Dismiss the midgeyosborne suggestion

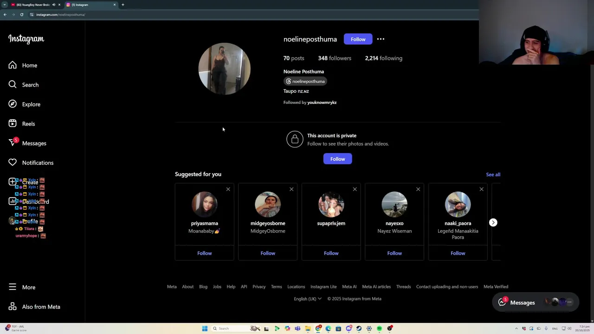coord(291,189)
